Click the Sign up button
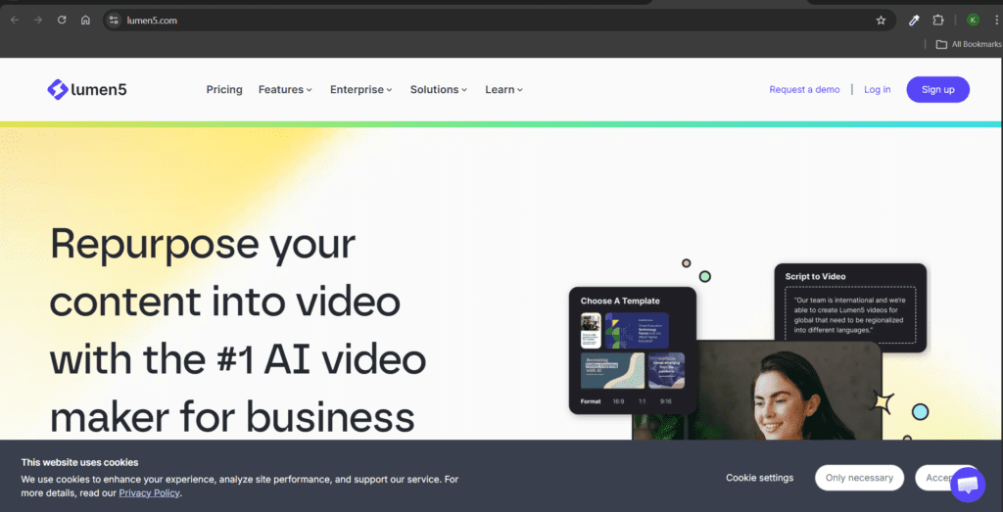 point(937,90)
